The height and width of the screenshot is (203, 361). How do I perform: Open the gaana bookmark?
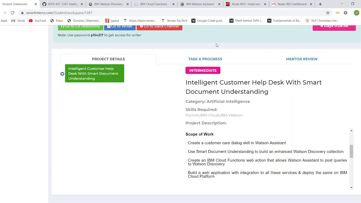(x=112, y=21)
